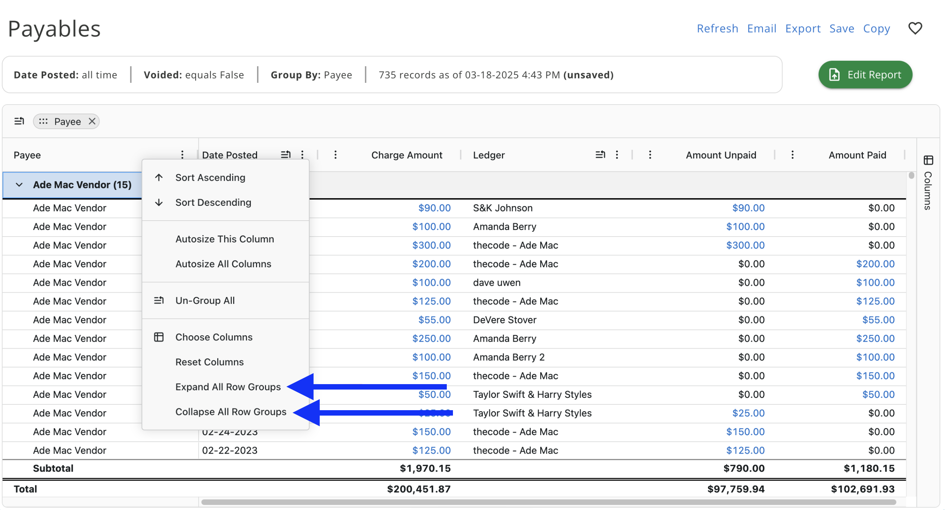Select Collapse All Row Groups
Screen dimensions: 945x510
click(x=230, y=412)
